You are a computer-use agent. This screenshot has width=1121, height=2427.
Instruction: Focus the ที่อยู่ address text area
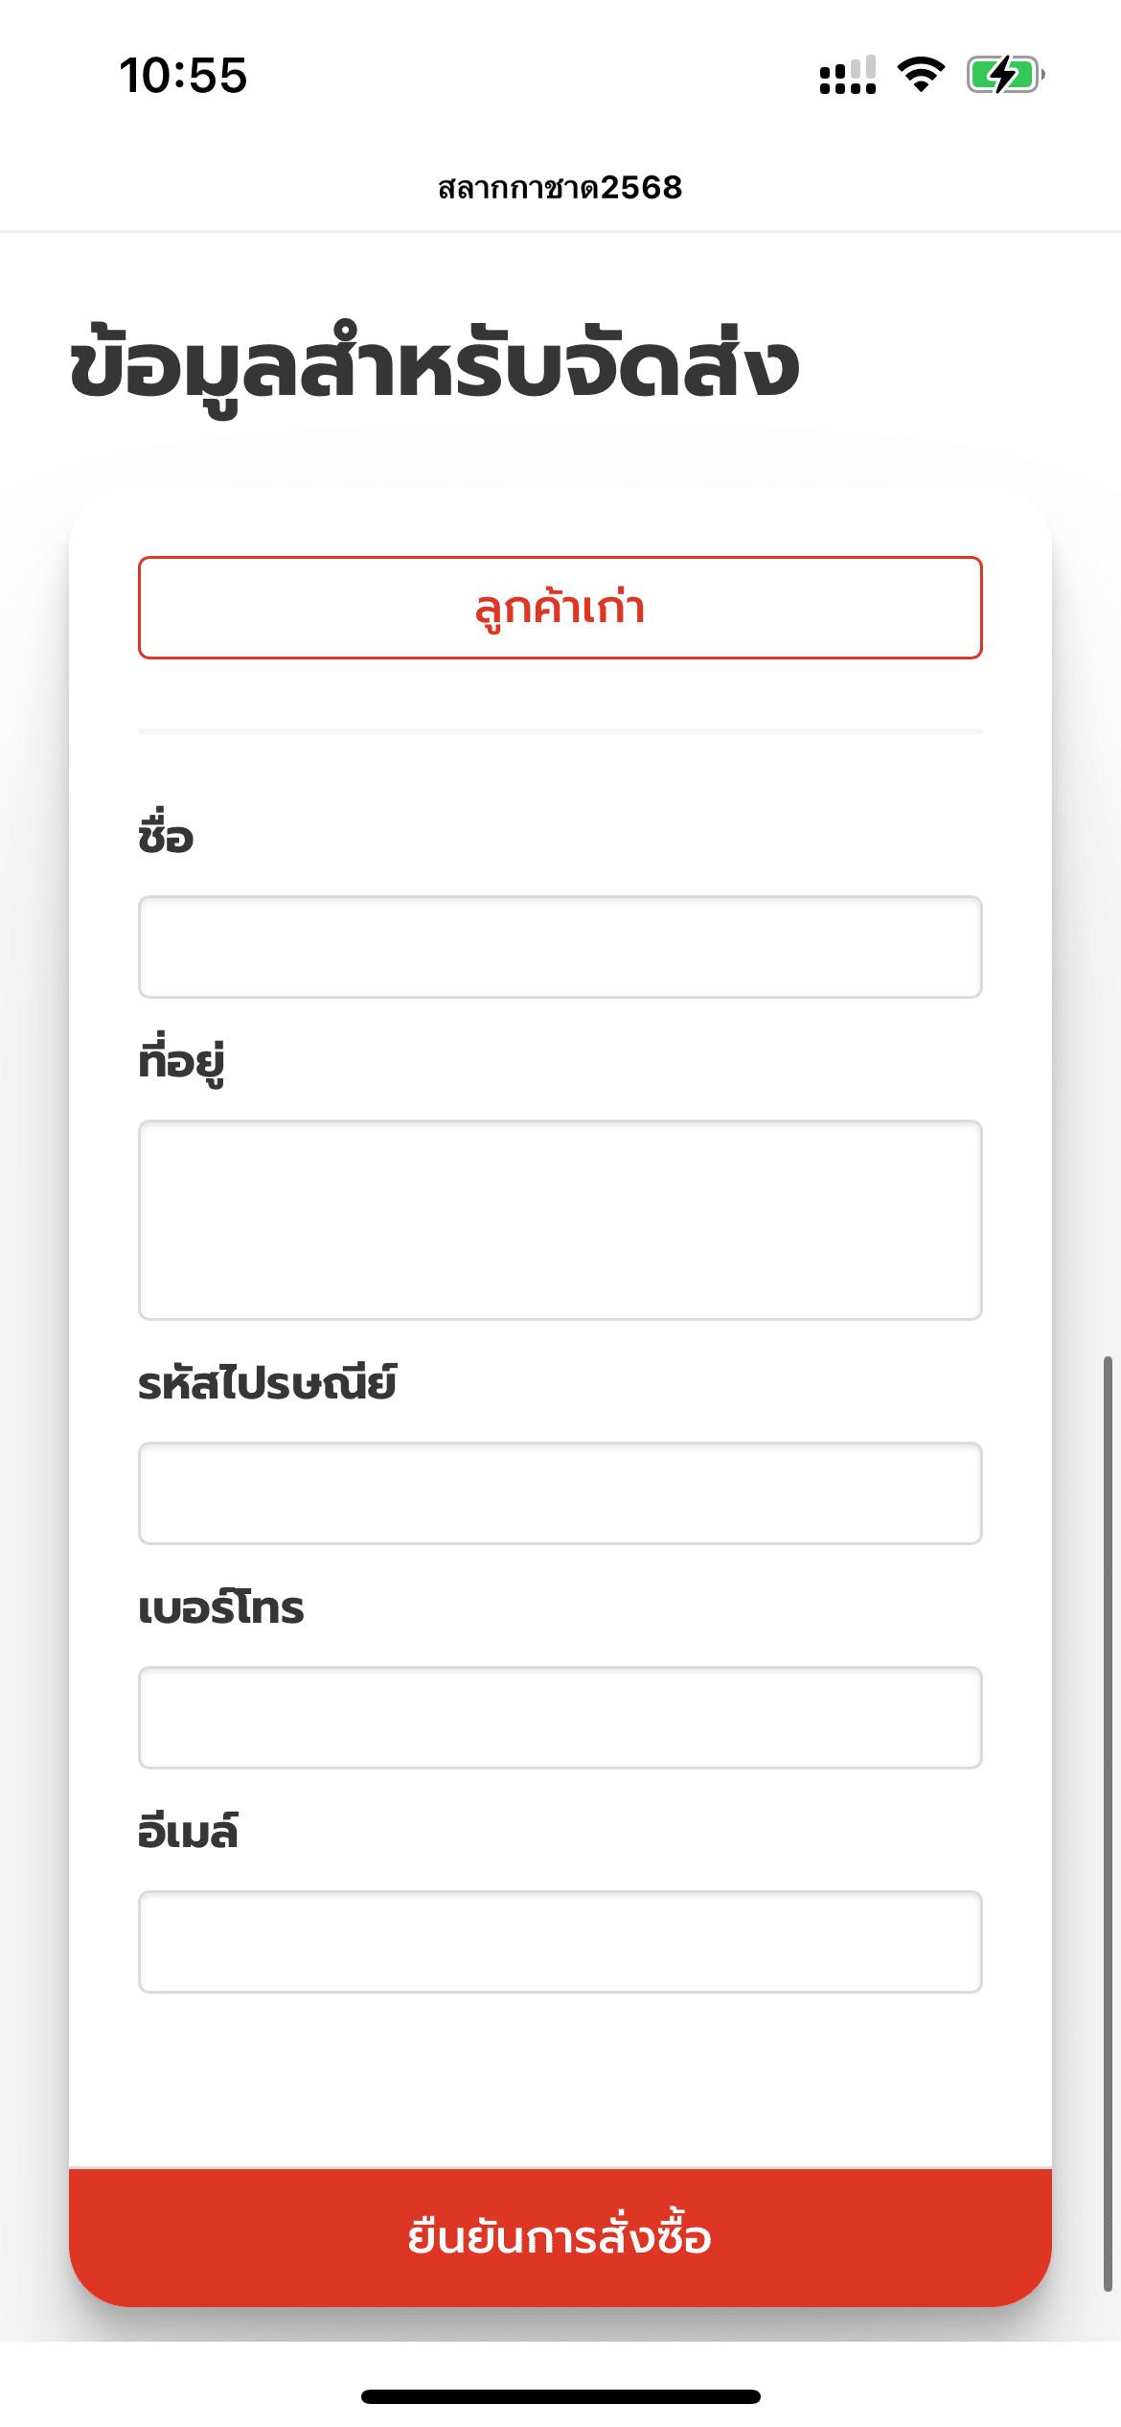[x=560, y=1219]
